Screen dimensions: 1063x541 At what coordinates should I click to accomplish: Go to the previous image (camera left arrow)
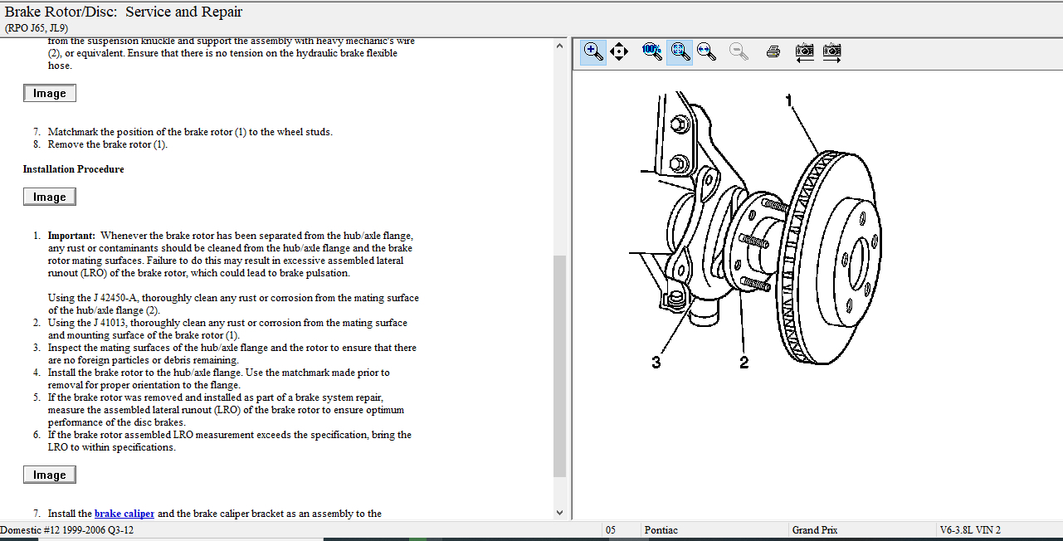804,51
